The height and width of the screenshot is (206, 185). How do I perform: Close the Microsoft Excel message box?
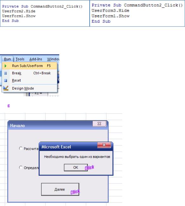[x=104, y=145]
